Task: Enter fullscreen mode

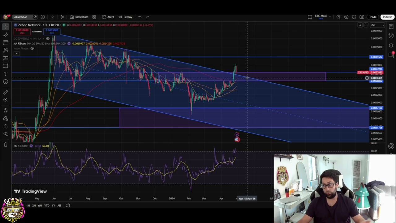Action: (354, 17)
